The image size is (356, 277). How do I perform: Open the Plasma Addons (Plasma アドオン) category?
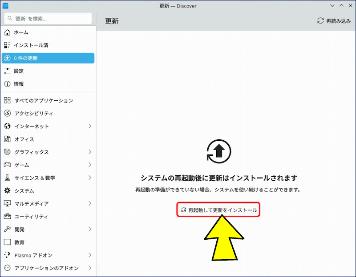pos(33,255)
